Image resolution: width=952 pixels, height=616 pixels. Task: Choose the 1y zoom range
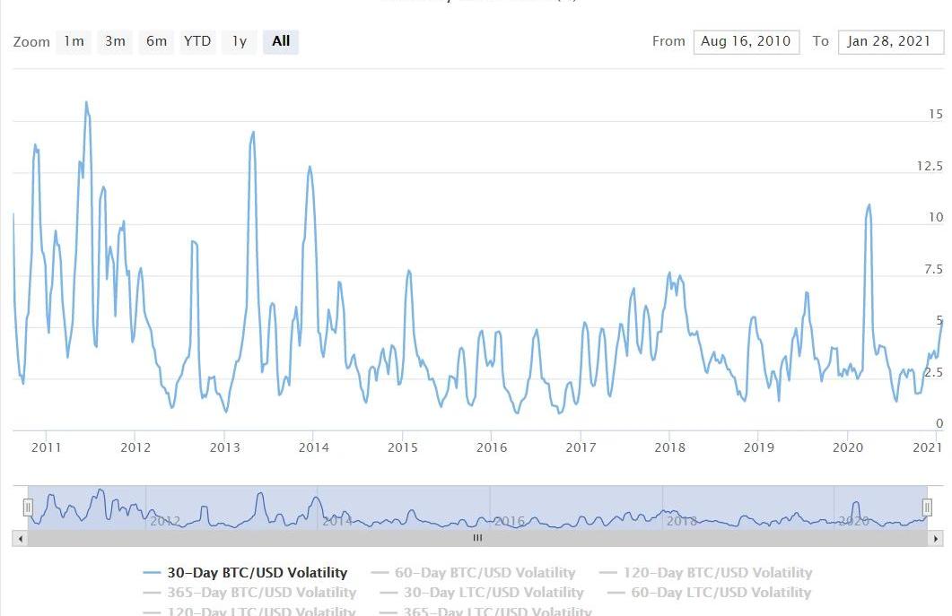point(239,41)
